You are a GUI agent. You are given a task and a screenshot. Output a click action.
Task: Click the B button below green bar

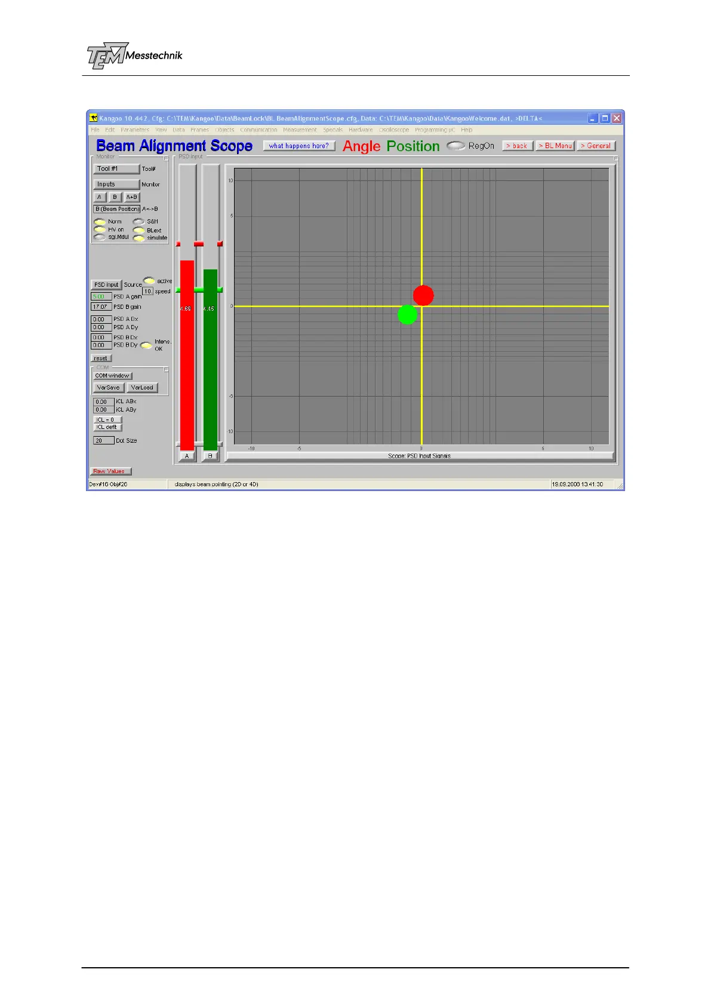[210, 456]
